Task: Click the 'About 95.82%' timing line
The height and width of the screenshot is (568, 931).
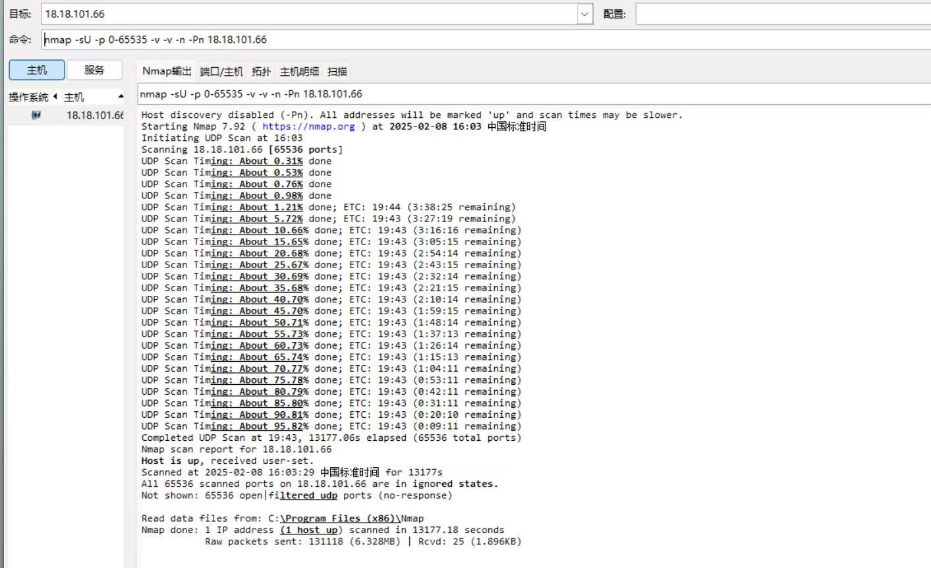Action: [x=331, y=426]
